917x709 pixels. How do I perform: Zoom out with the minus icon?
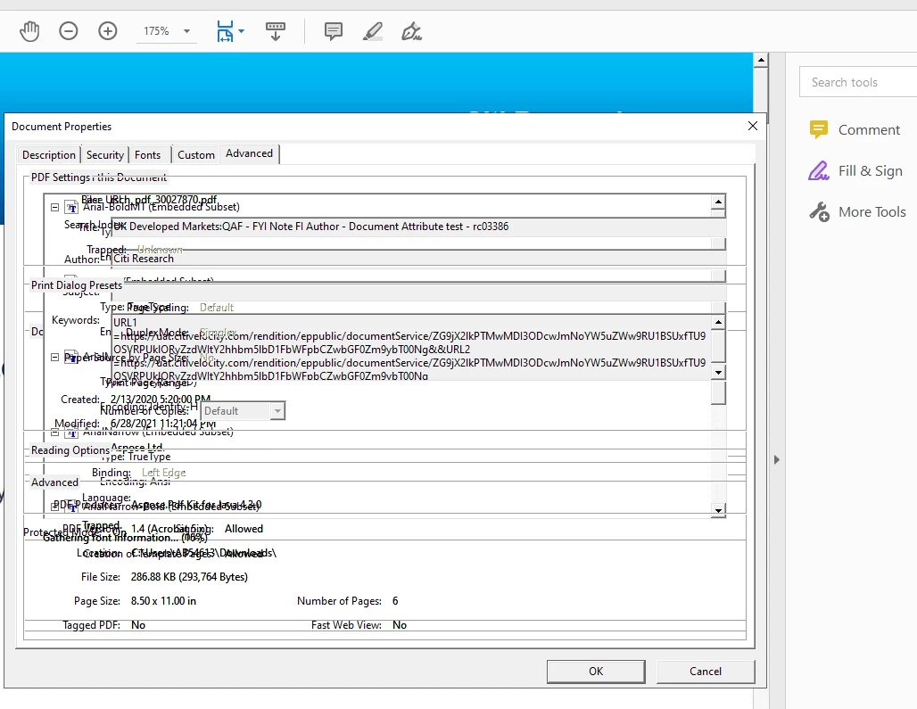click(69, 30)
